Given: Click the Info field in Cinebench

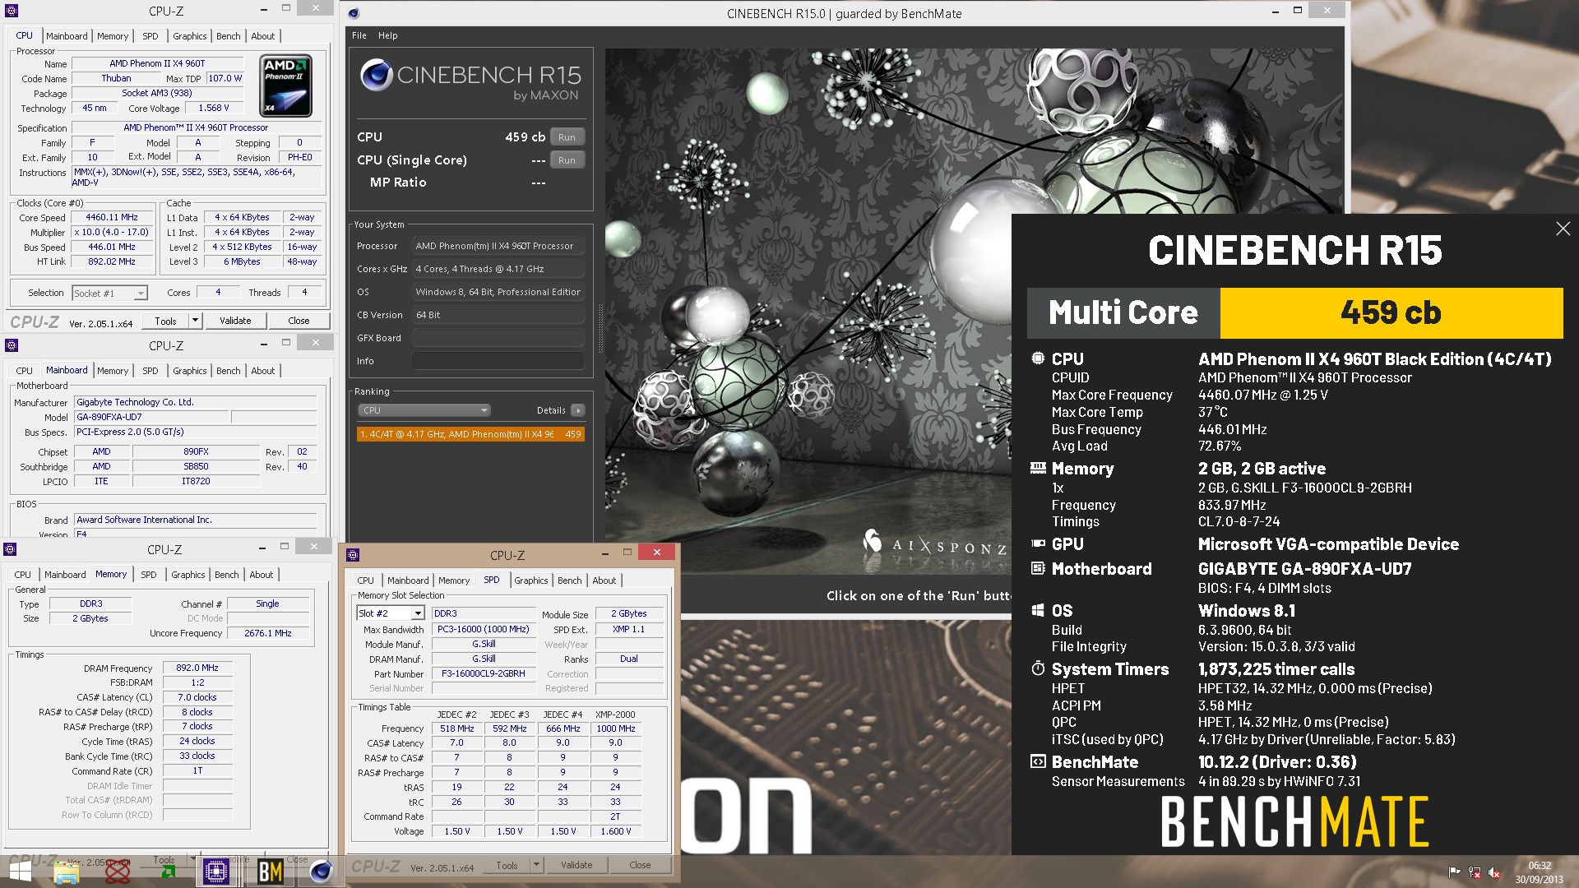Looking at the screenshot, I should pyautogui.click(x=498, y=361).
